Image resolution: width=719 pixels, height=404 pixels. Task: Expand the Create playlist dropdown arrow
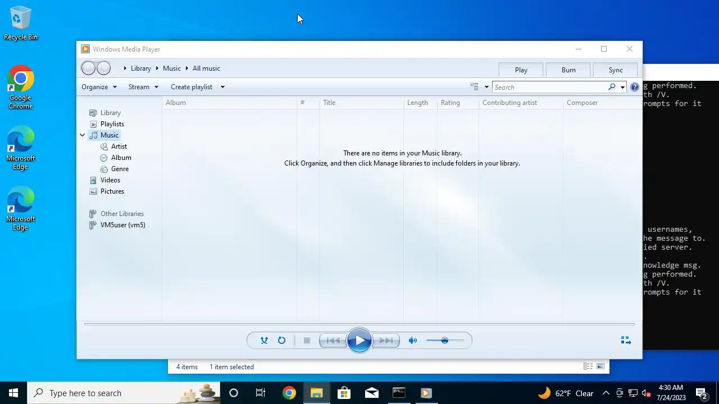(222, 87)
